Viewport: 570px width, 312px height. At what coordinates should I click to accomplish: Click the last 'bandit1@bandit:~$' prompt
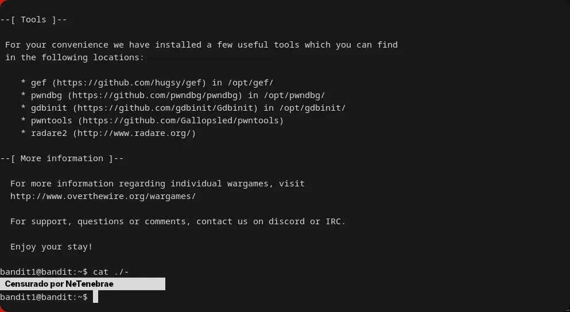coord(44,297)
